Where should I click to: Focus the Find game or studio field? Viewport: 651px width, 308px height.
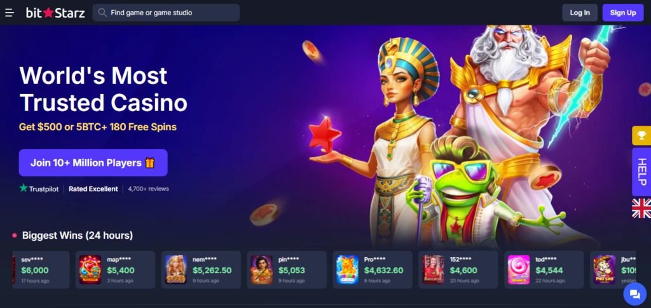[166, 13]
